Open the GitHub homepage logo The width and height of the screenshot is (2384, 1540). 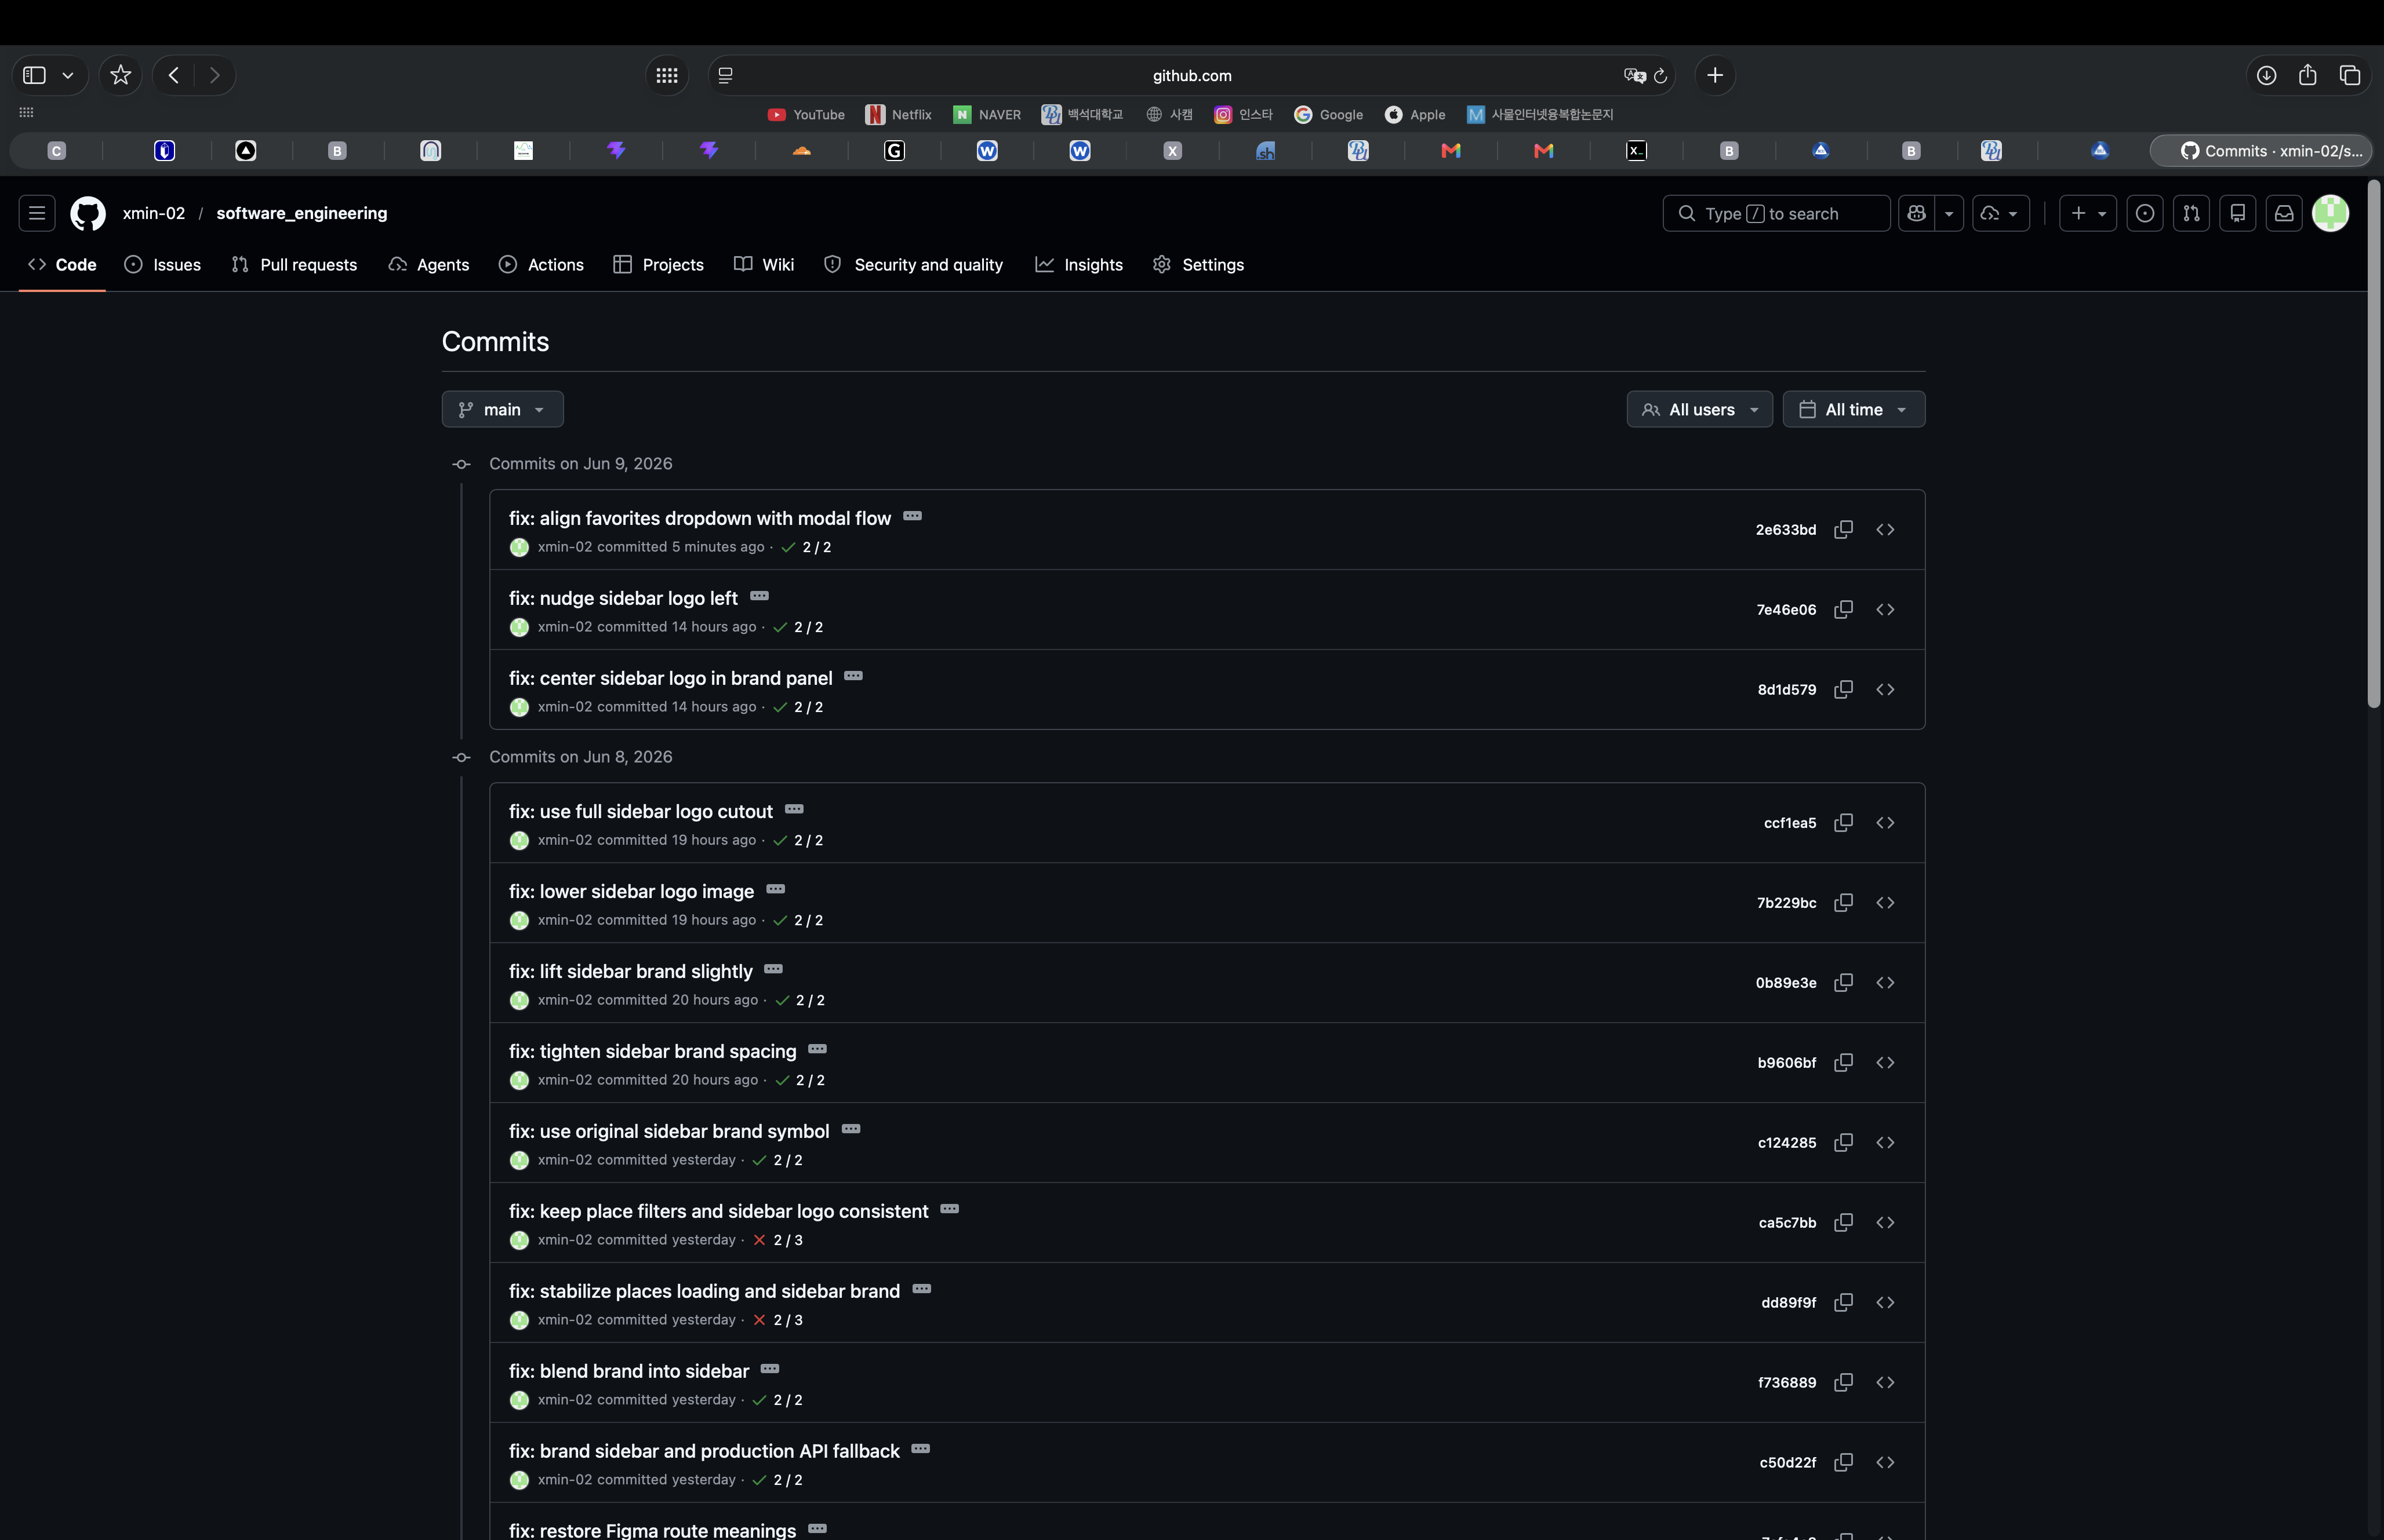click(x=88, y=213)
